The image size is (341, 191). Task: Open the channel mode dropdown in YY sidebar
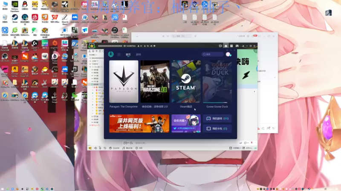[93, 55]
